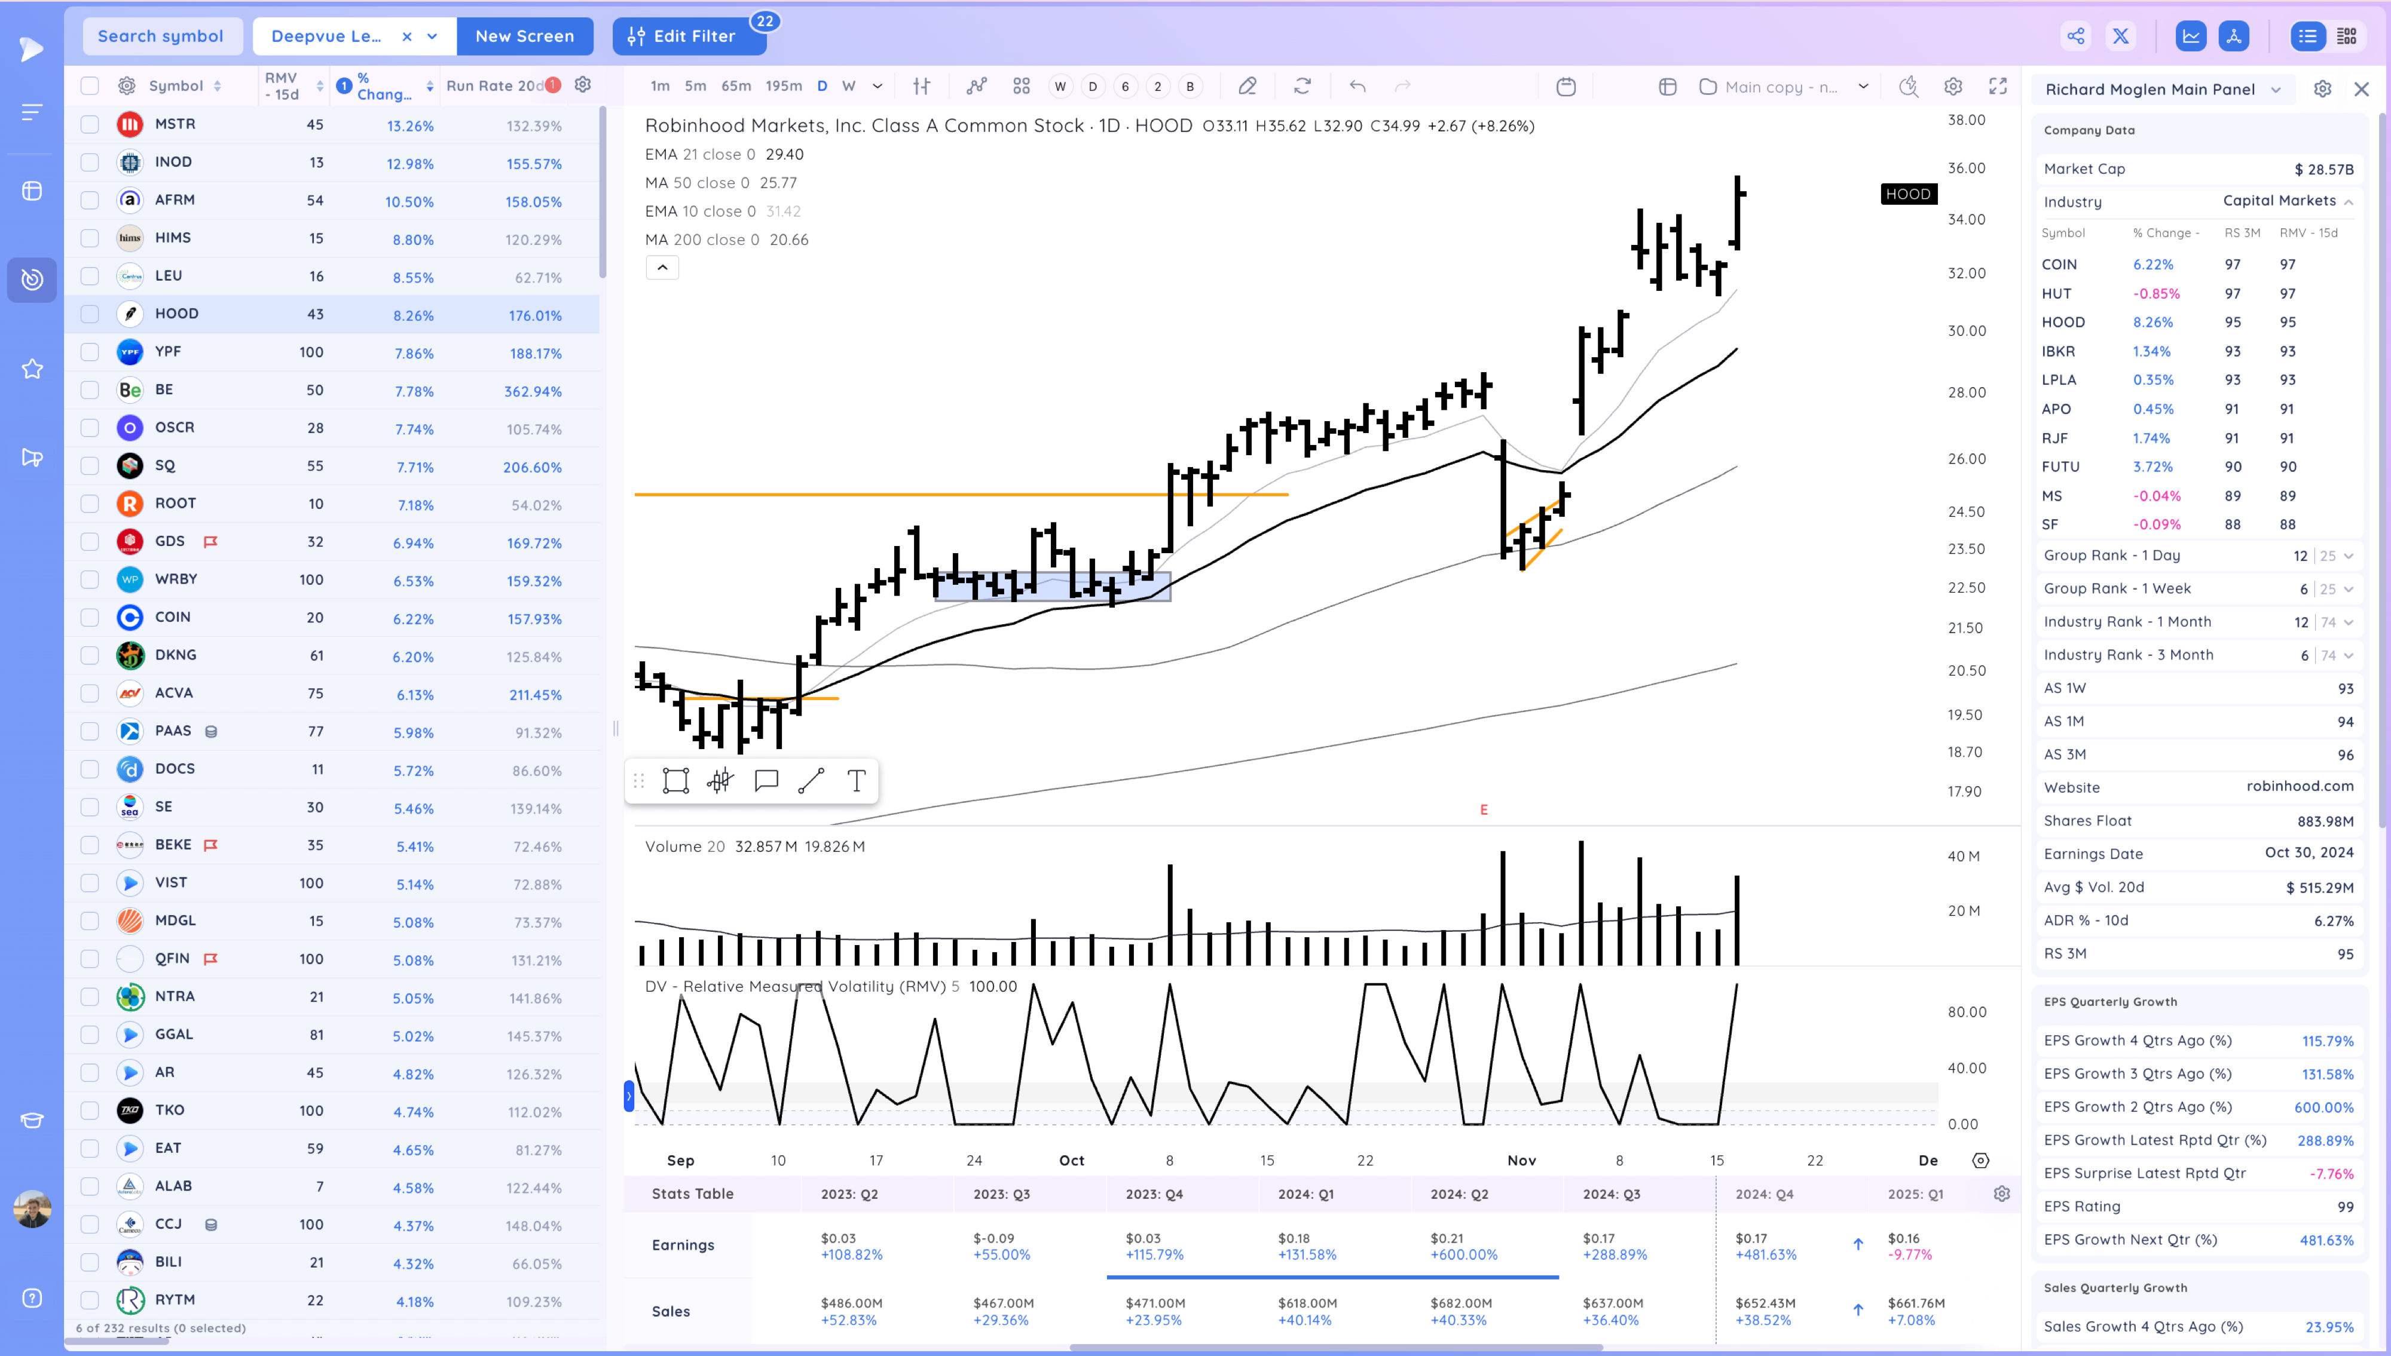Open the Stats Table settings gear
Viewport: 2391px width, 1356px height.
(x=2001, y=1194)
